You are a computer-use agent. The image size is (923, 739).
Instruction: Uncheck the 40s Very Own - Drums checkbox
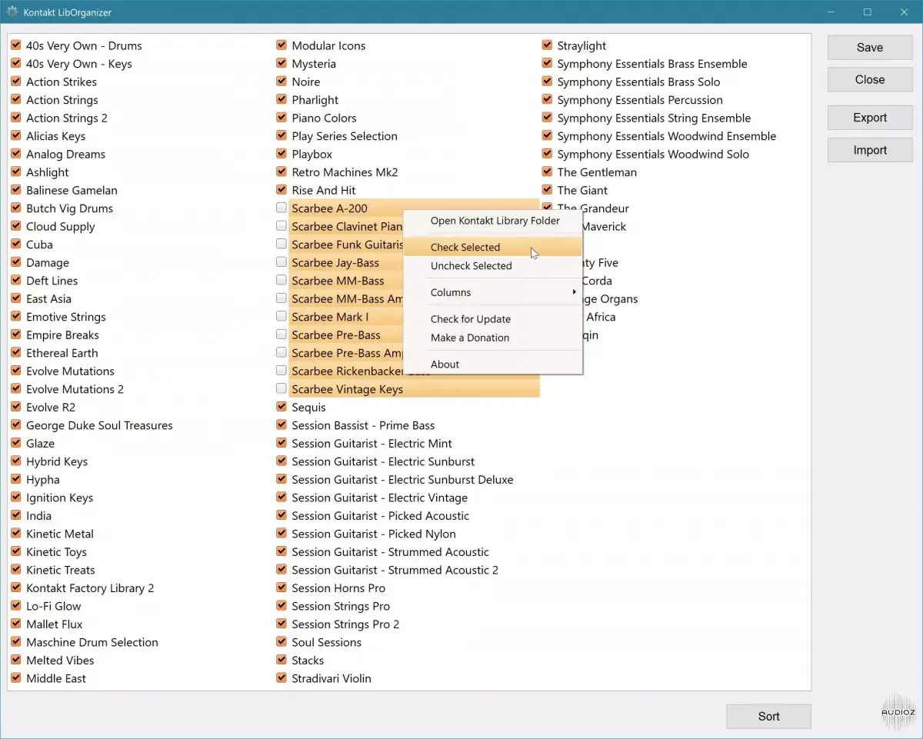pyautogui.click(x=16, y=45)
